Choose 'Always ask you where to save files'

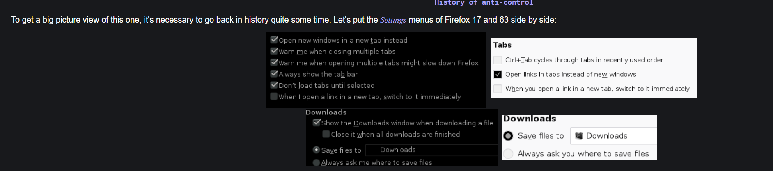coord(508,154)
